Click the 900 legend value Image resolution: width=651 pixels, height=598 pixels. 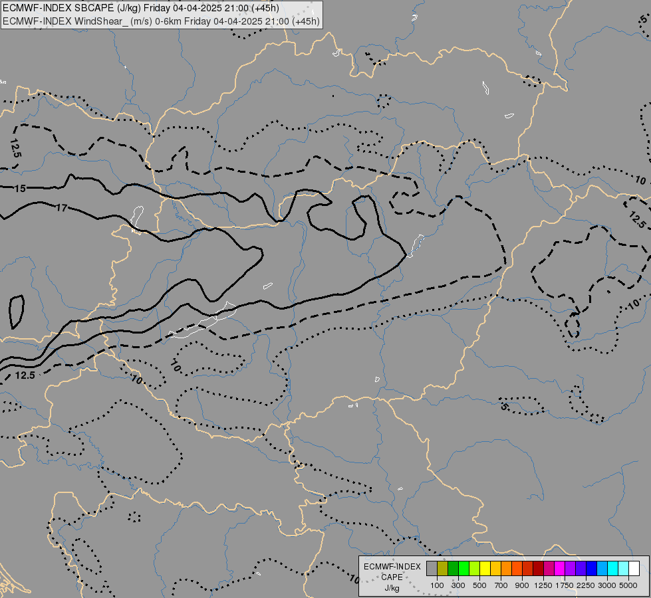point(522,585)
